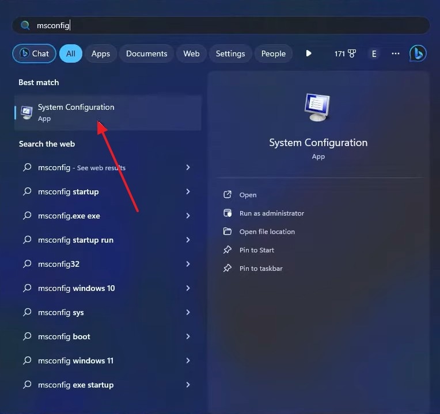The height and width of the screenshot is (414, 440).
Task: Select the All filter tab
Action: [71, 53]
